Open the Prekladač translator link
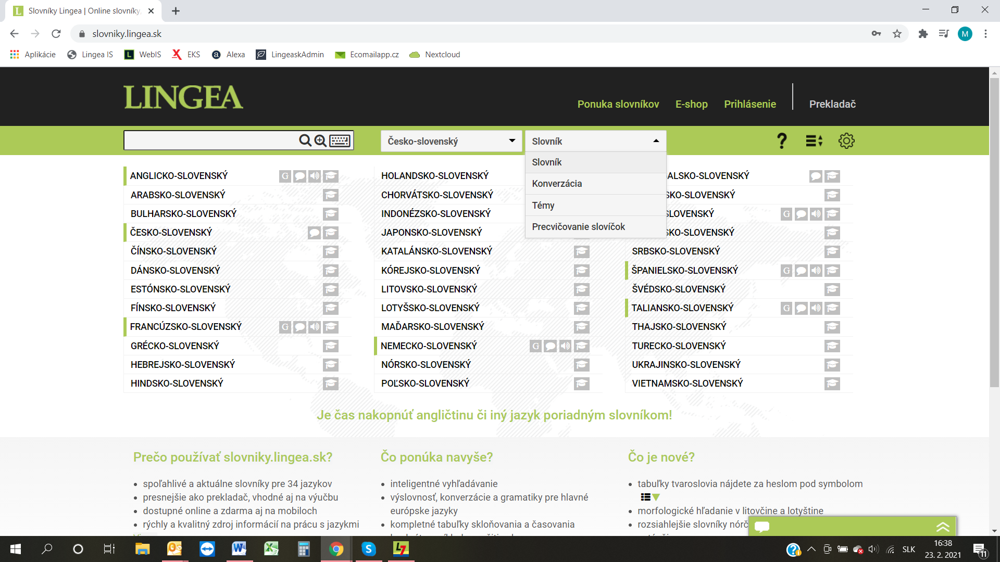Image resolution: width=1000 pixels, height=562 pixels. tap(832, 104)
